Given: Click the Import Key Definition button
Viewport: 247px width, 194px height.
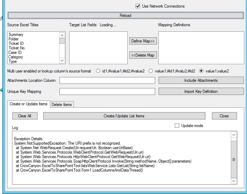Looking at the screenshot, I should [201, 91].
